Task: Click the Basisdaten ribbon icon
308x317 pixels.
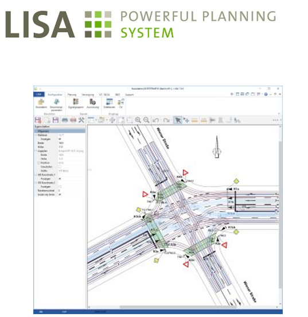Action: click(x=41, y=103)
